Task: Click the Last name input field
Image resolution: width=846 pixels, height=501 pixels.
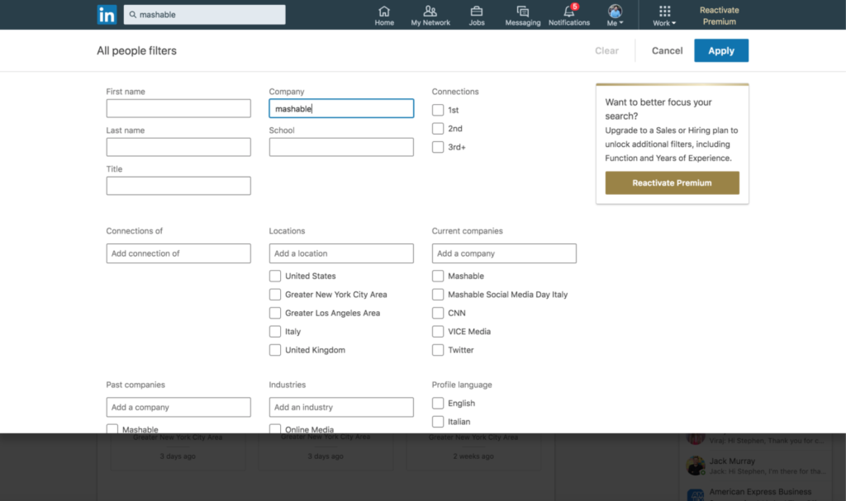Action: [x=178, y=147]
